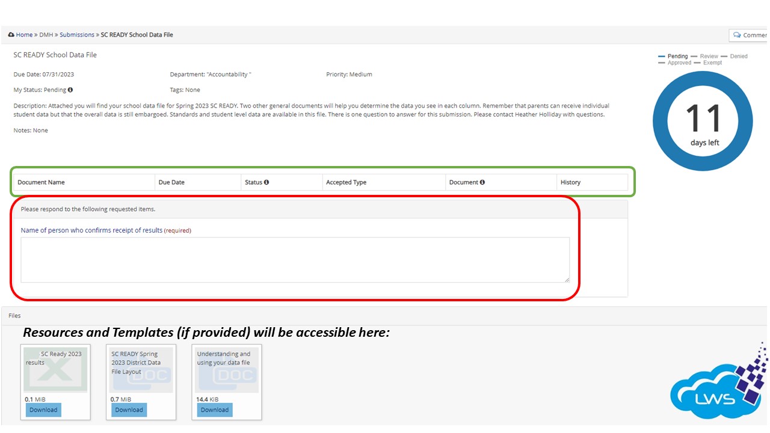
Task: Click the blue days-left donut chart ring
Action: tap(661, 121)
